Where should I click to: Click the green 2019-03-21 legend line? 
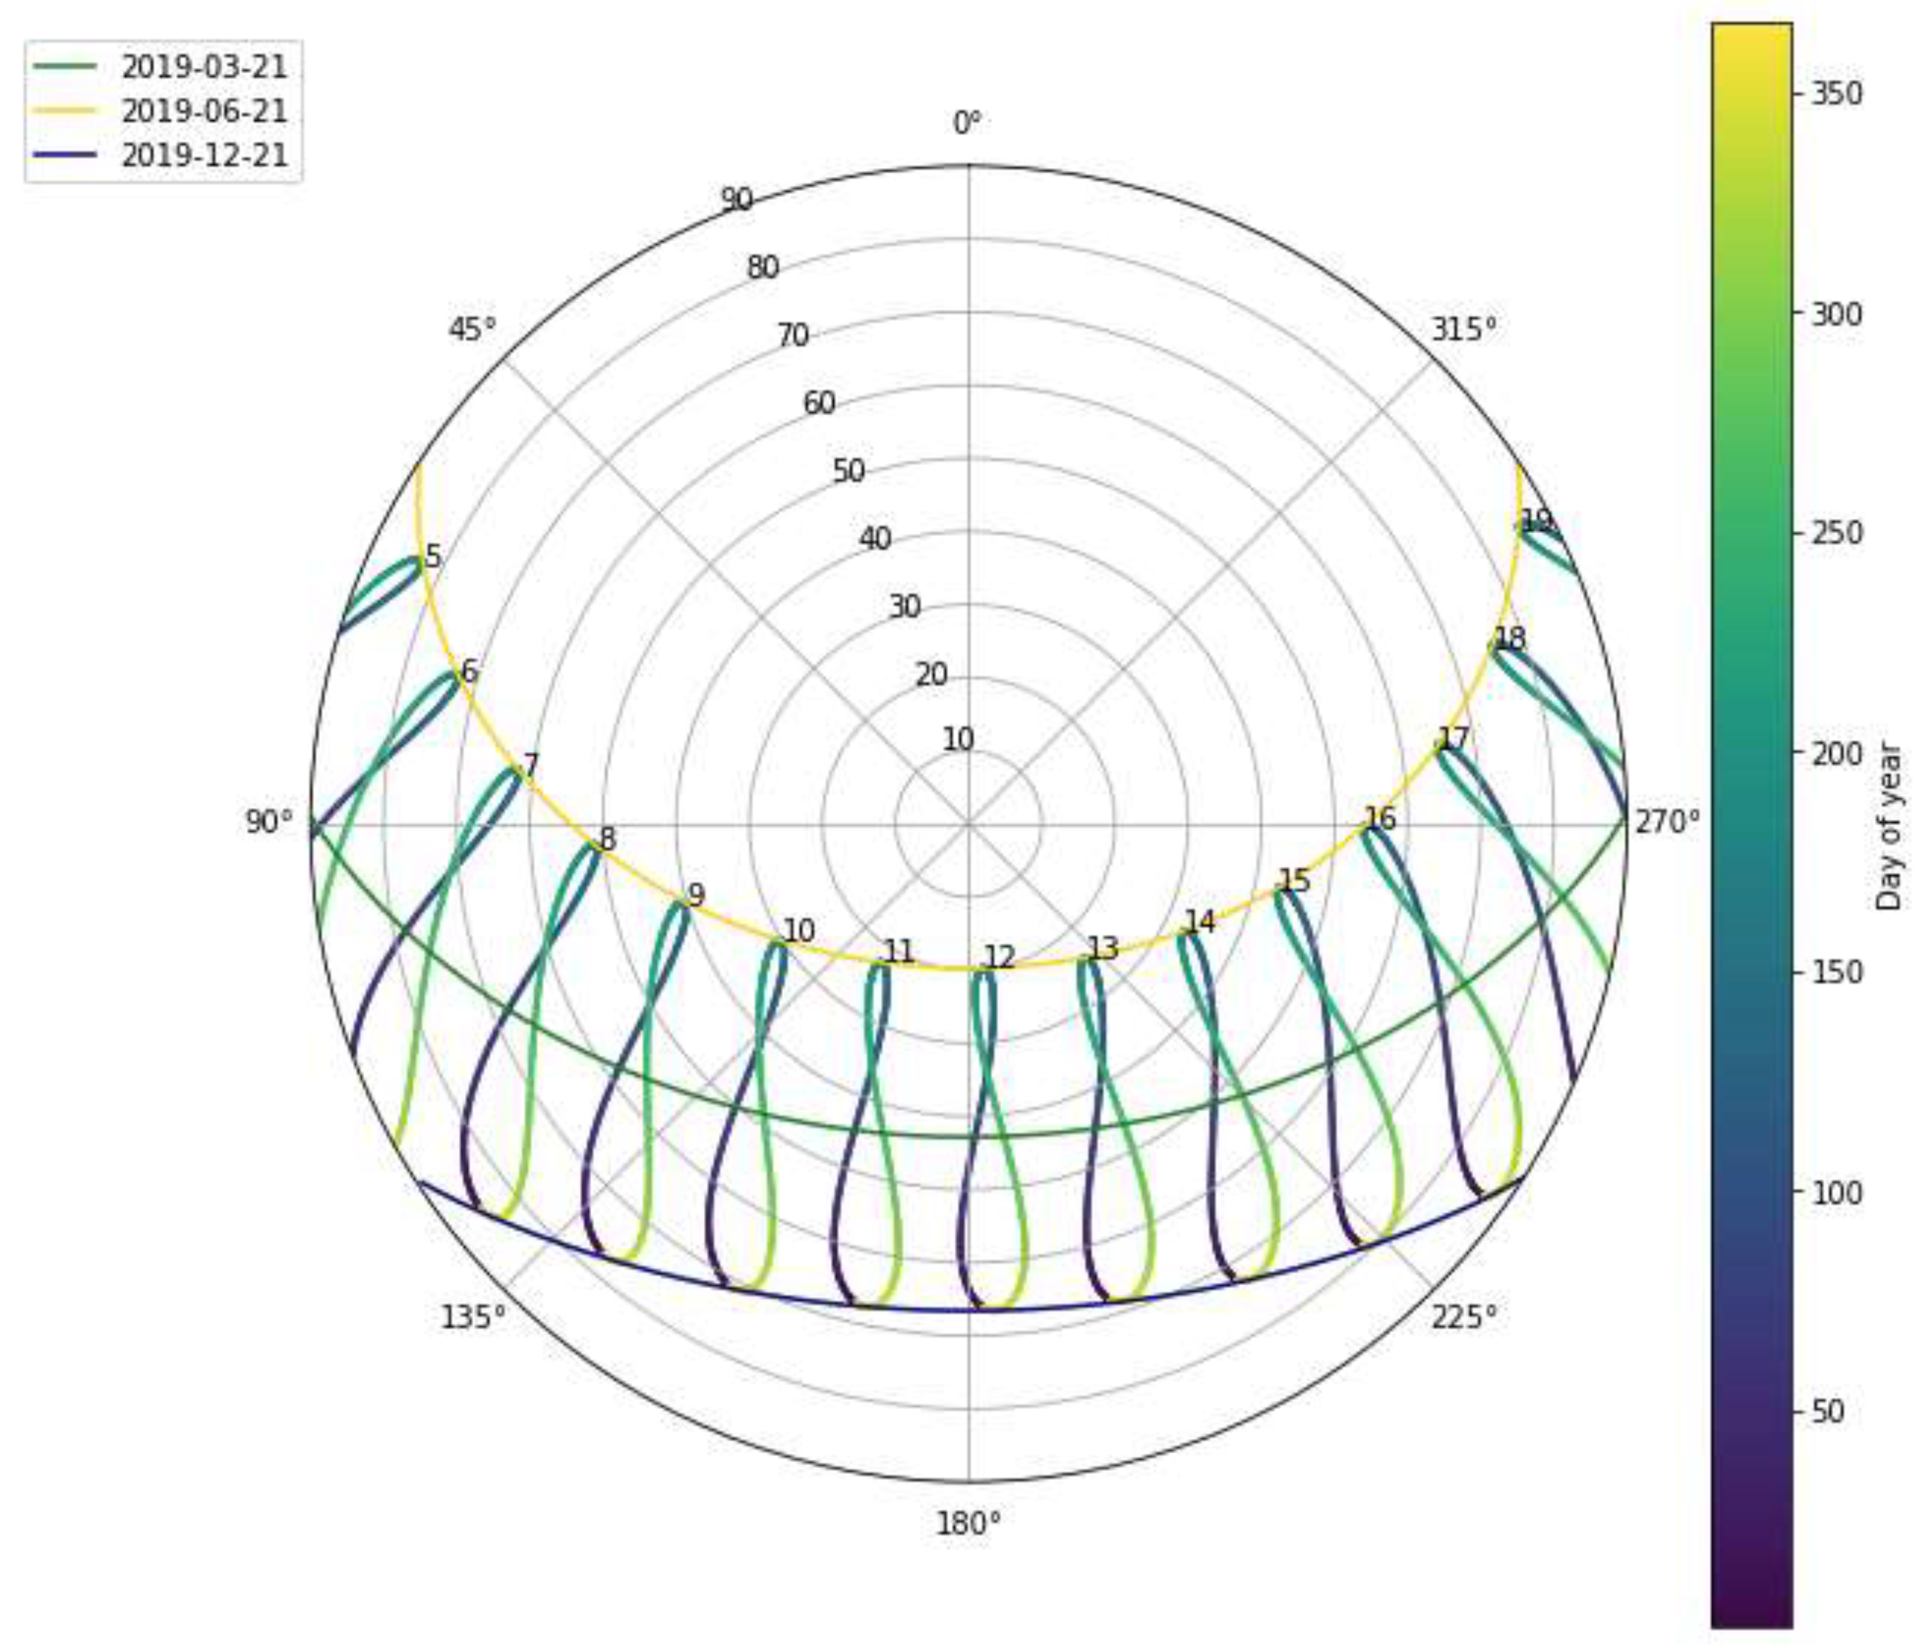coord(65,67)
